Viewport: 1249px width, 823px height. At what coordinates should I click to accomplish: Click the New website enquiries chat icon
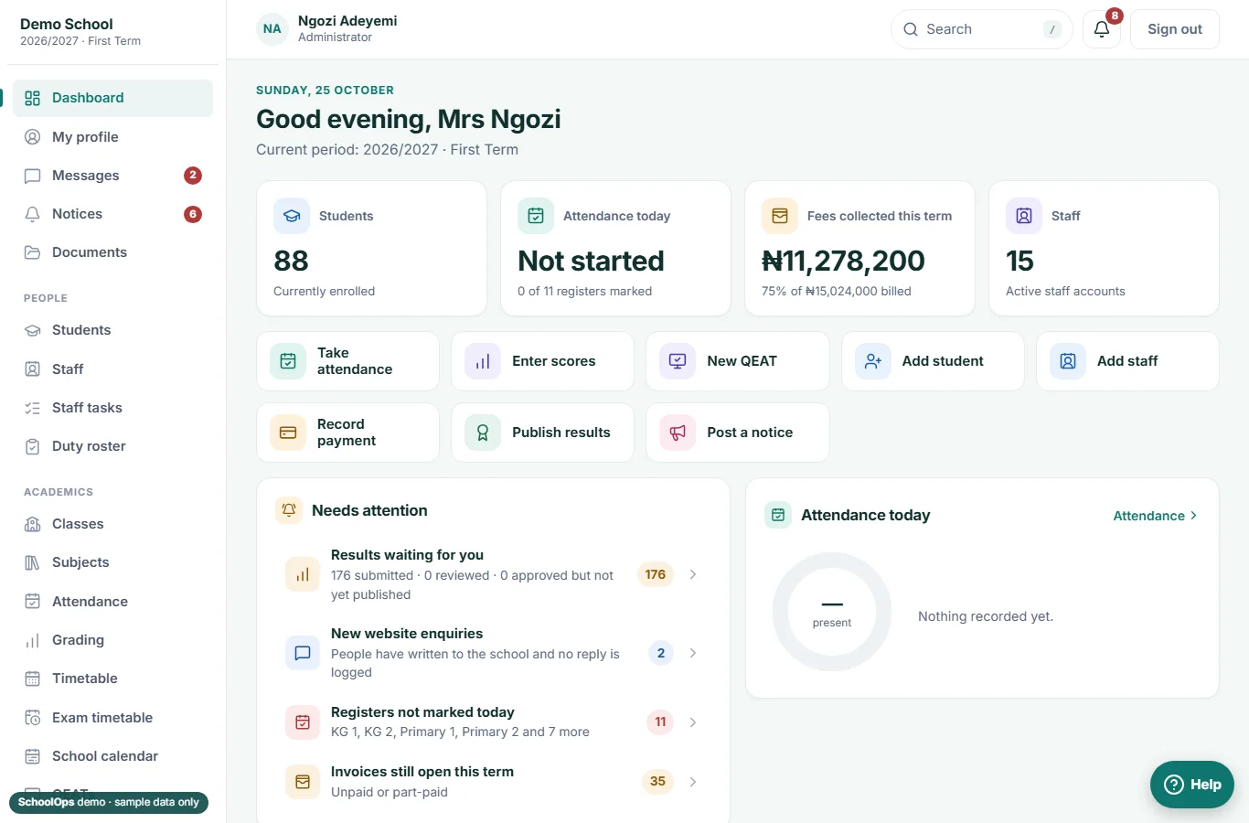pyautogui.click(x=303, y=653)
